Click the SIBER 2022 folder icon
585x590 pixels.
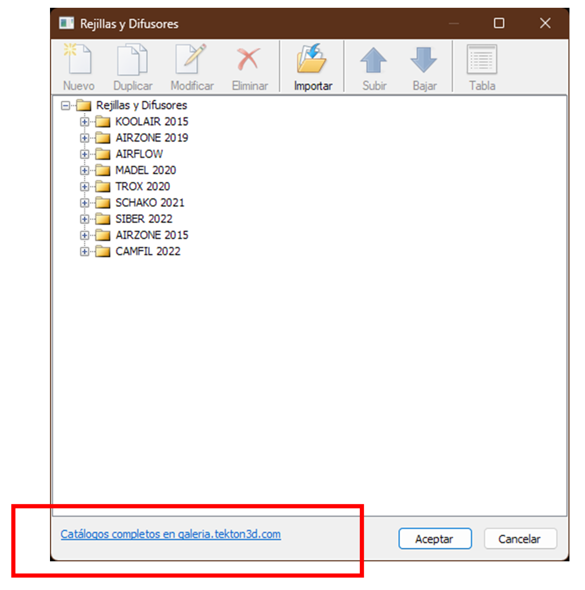pyautogui.click(x=103, y=219)
